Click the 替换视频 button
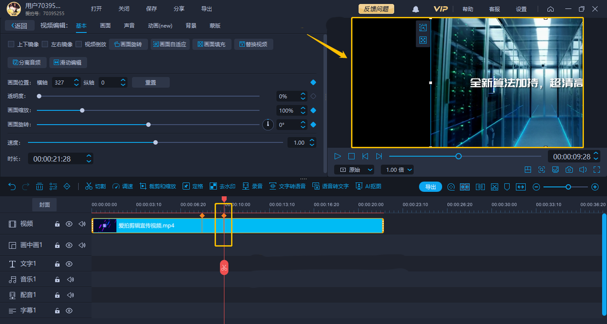 point(254,45)
